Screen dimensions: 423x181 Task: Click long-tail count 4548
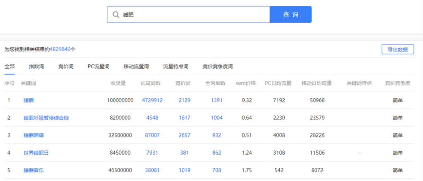(152, 118)
